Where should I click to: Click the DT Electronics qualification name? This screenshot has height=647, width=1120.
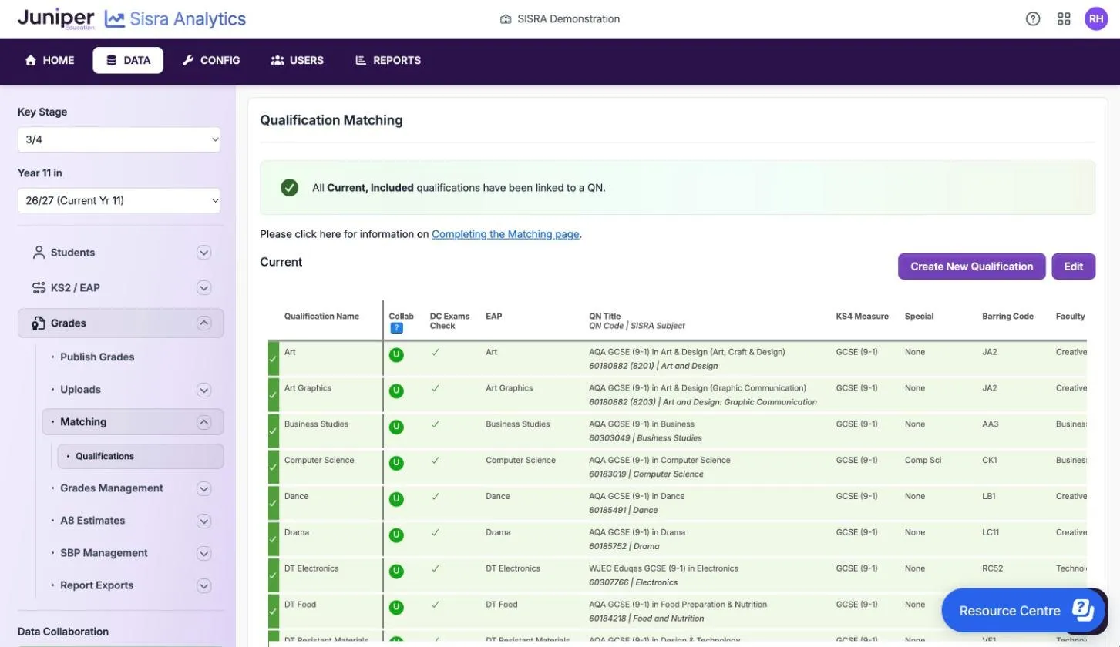311,568
